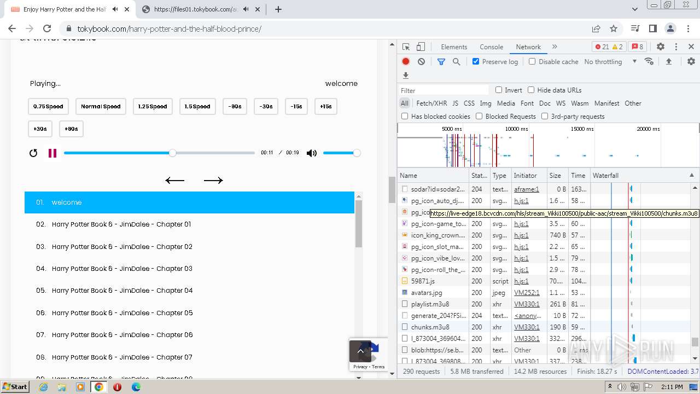Go to previous track with left arrow
Image resolution: width=700 pixels, height=394 pixels.
pyautogui.click(x=175, y=181)
